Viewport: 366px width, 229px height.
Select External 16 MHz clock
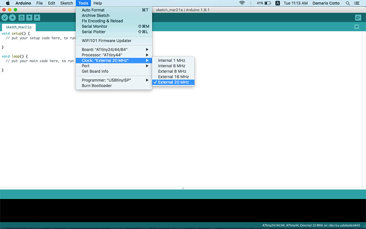pos(173,76)
